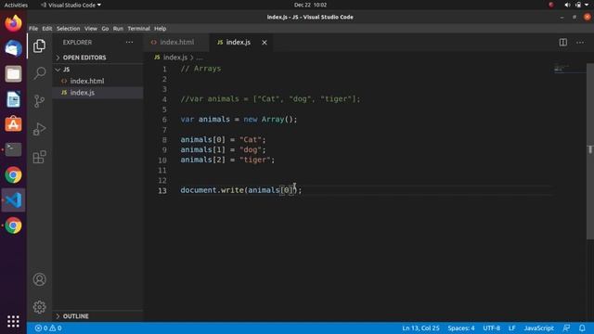594x334 pixels.
Task: Open the Terminal menu
Action: pos(138,29)
